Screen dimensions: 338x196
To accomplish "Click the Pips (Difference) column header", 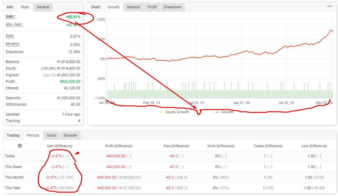I will tap(176, 146).
